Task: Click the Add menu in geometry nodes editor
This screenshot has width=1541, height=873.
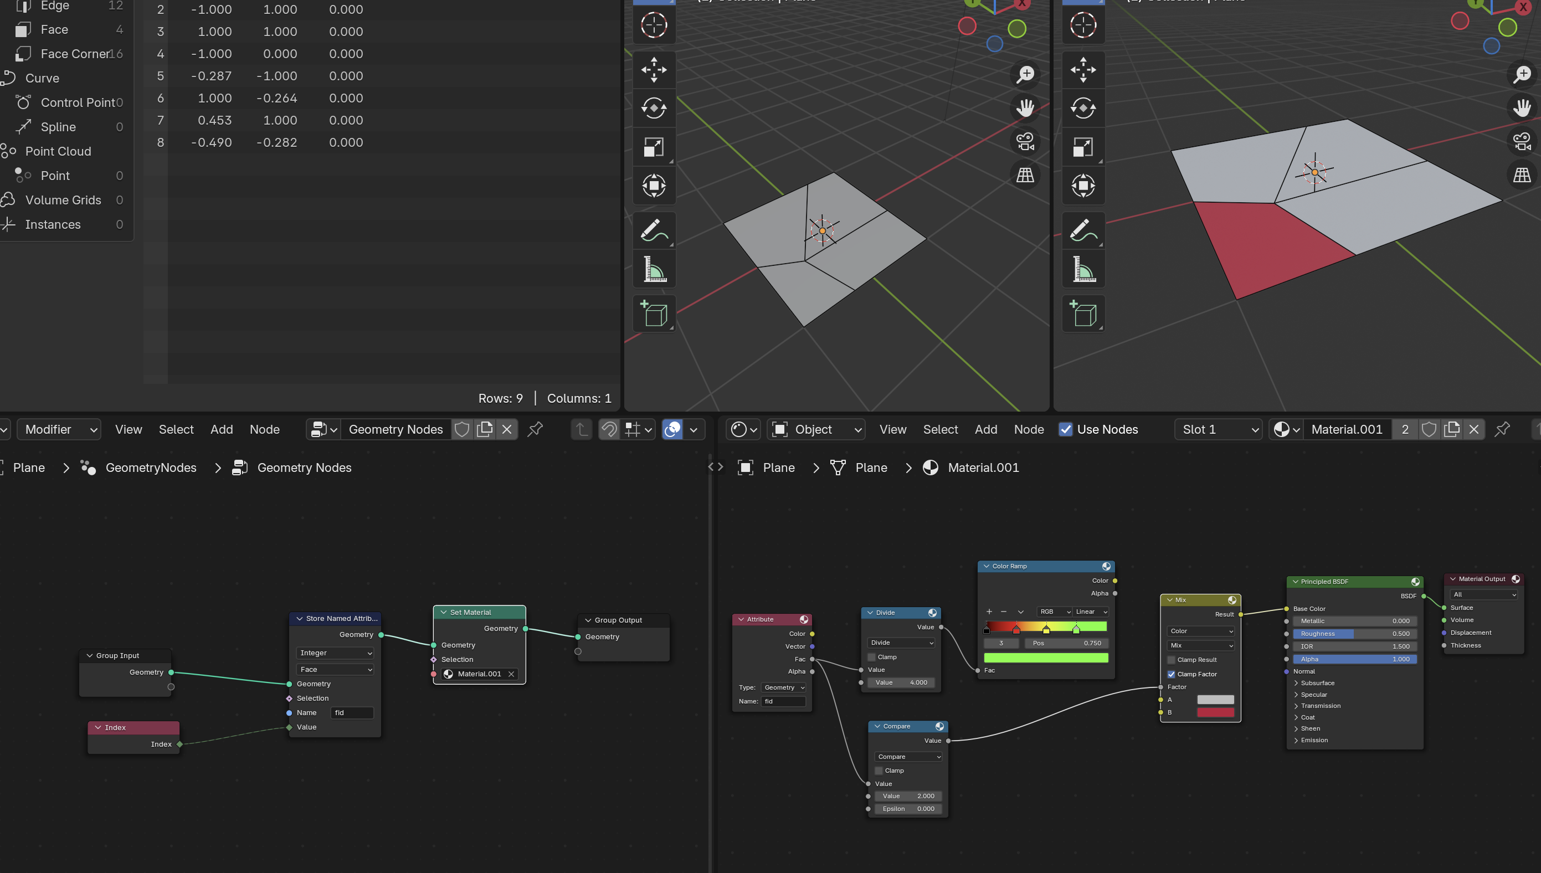Action: tap(221, 429)
